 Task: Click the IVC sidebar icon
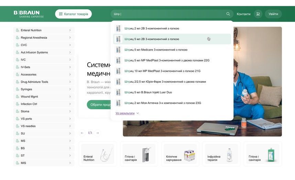coord(18,60)
